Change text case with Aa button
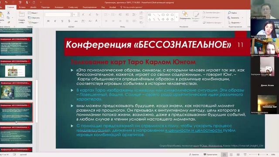Image resolution: width=279 pixels, height=157 pixels. tap(90, 21)
